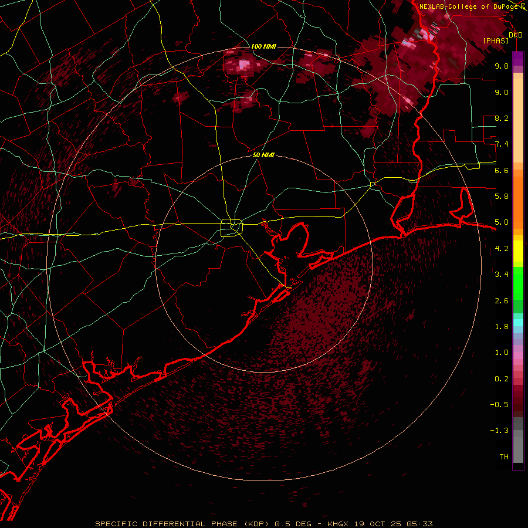
Task: Click the 9.0 value on the color scale
Action: pyautogui.click(x=502, y=92)
